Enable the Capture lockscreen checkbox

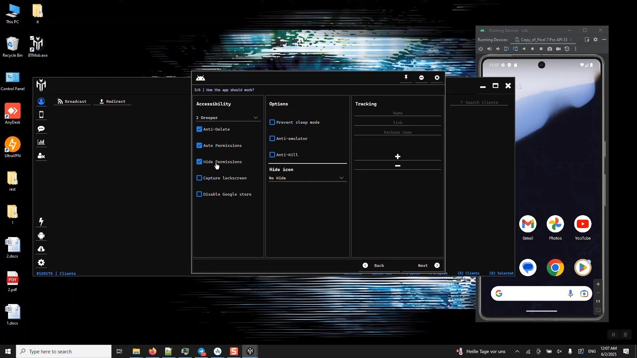[199, 178]
